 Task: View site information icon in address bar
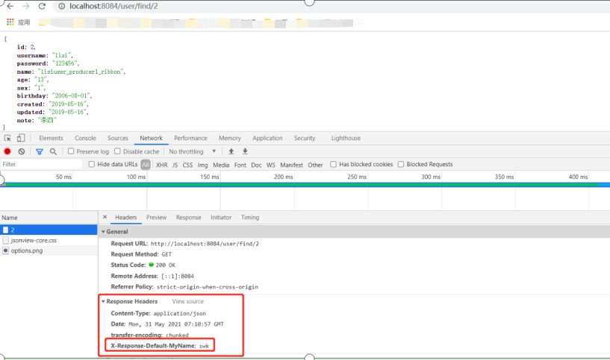point(61,6)
